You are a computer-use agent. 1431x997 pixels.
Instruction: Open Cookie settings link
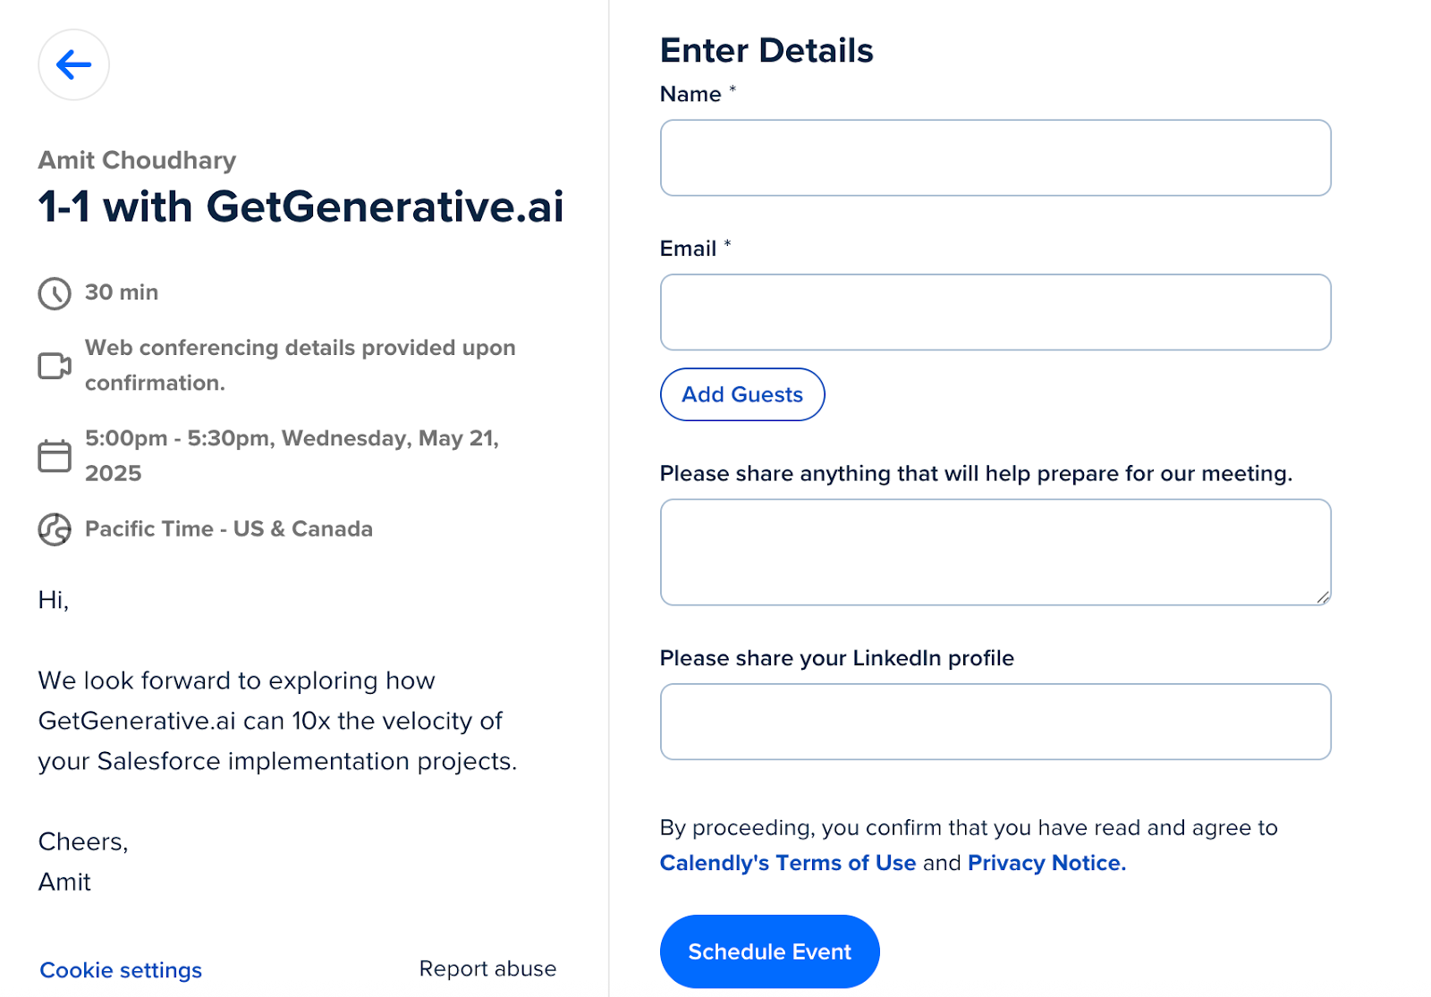(121, 970)
